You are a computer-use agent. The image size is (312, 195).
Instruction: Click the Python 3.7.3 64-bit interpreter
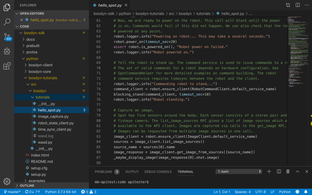(61, 192)
